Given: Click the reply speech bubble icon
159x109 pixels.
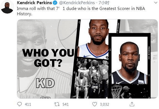Looking at the screenshot, I should [19, 104].
